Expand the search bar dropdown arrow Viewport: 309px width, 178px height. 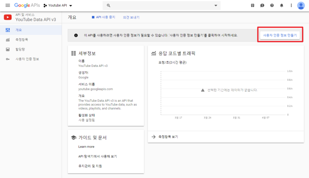point(216,6)
